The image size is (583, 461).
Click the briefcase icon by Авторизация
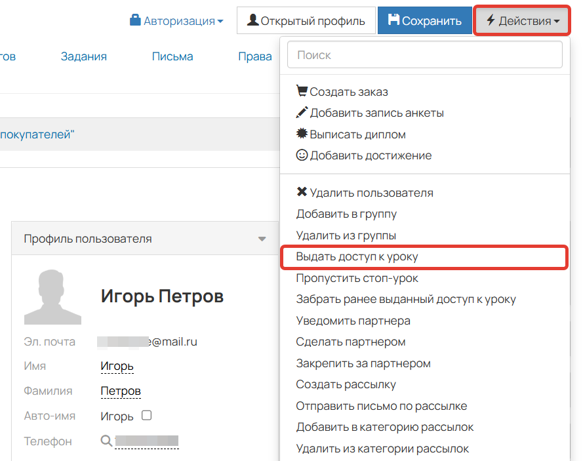[x=135, y=20]
